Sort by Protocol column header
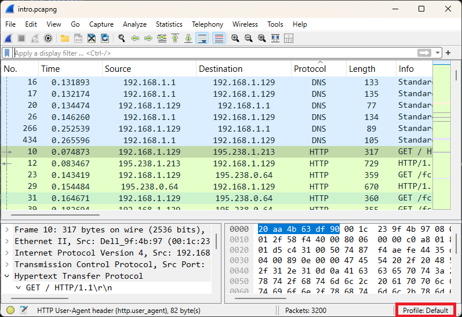 tap(319, 68)
